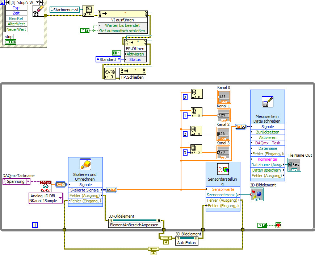Click Index Array node wired to constant 2

pos(196,131)
